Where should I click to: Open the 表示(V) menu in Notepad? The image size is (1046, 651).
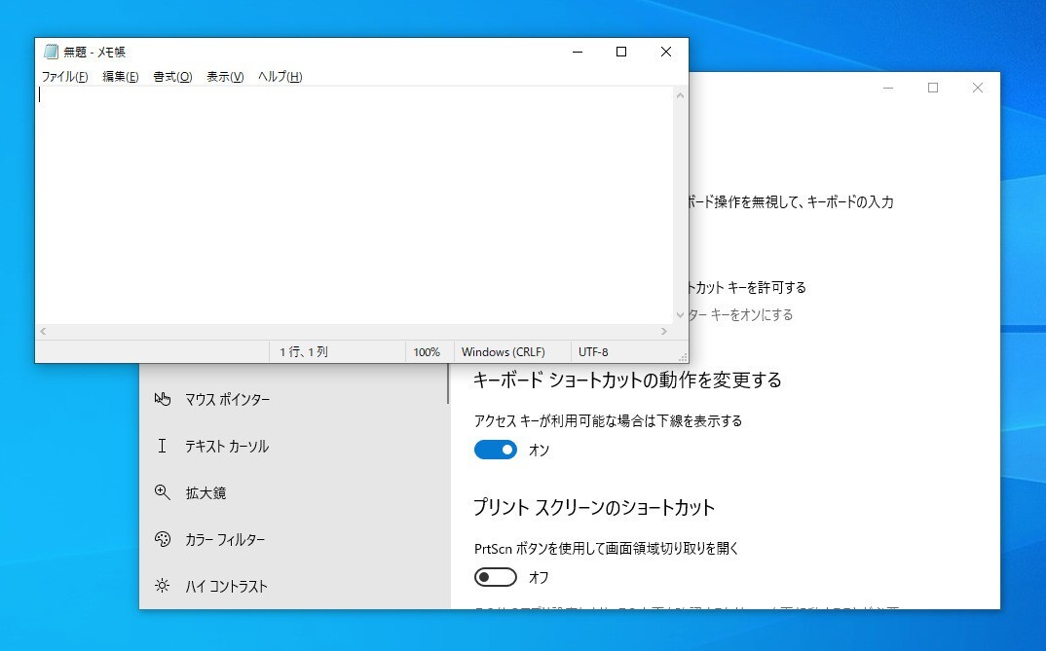pos(225,77)
